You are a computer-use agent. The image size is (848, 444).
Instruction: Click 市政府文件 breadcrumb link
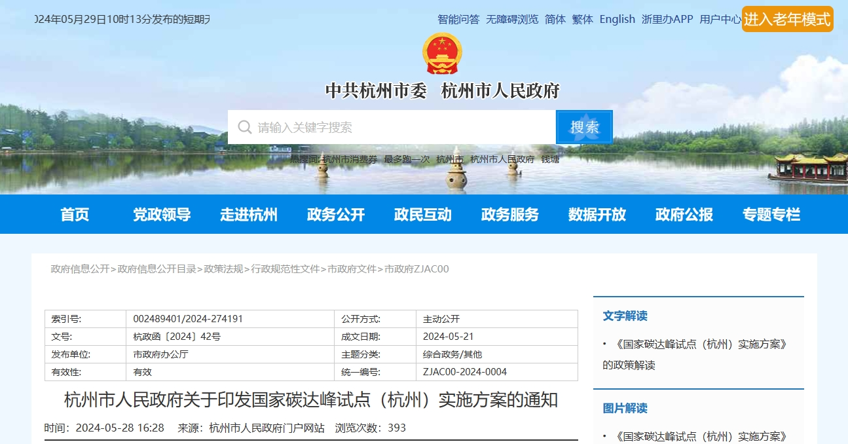(x=352, y=269)
